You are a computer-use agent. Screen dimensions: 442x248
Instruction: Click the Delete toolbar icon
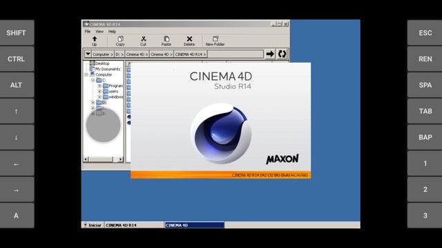pos(189,41)
